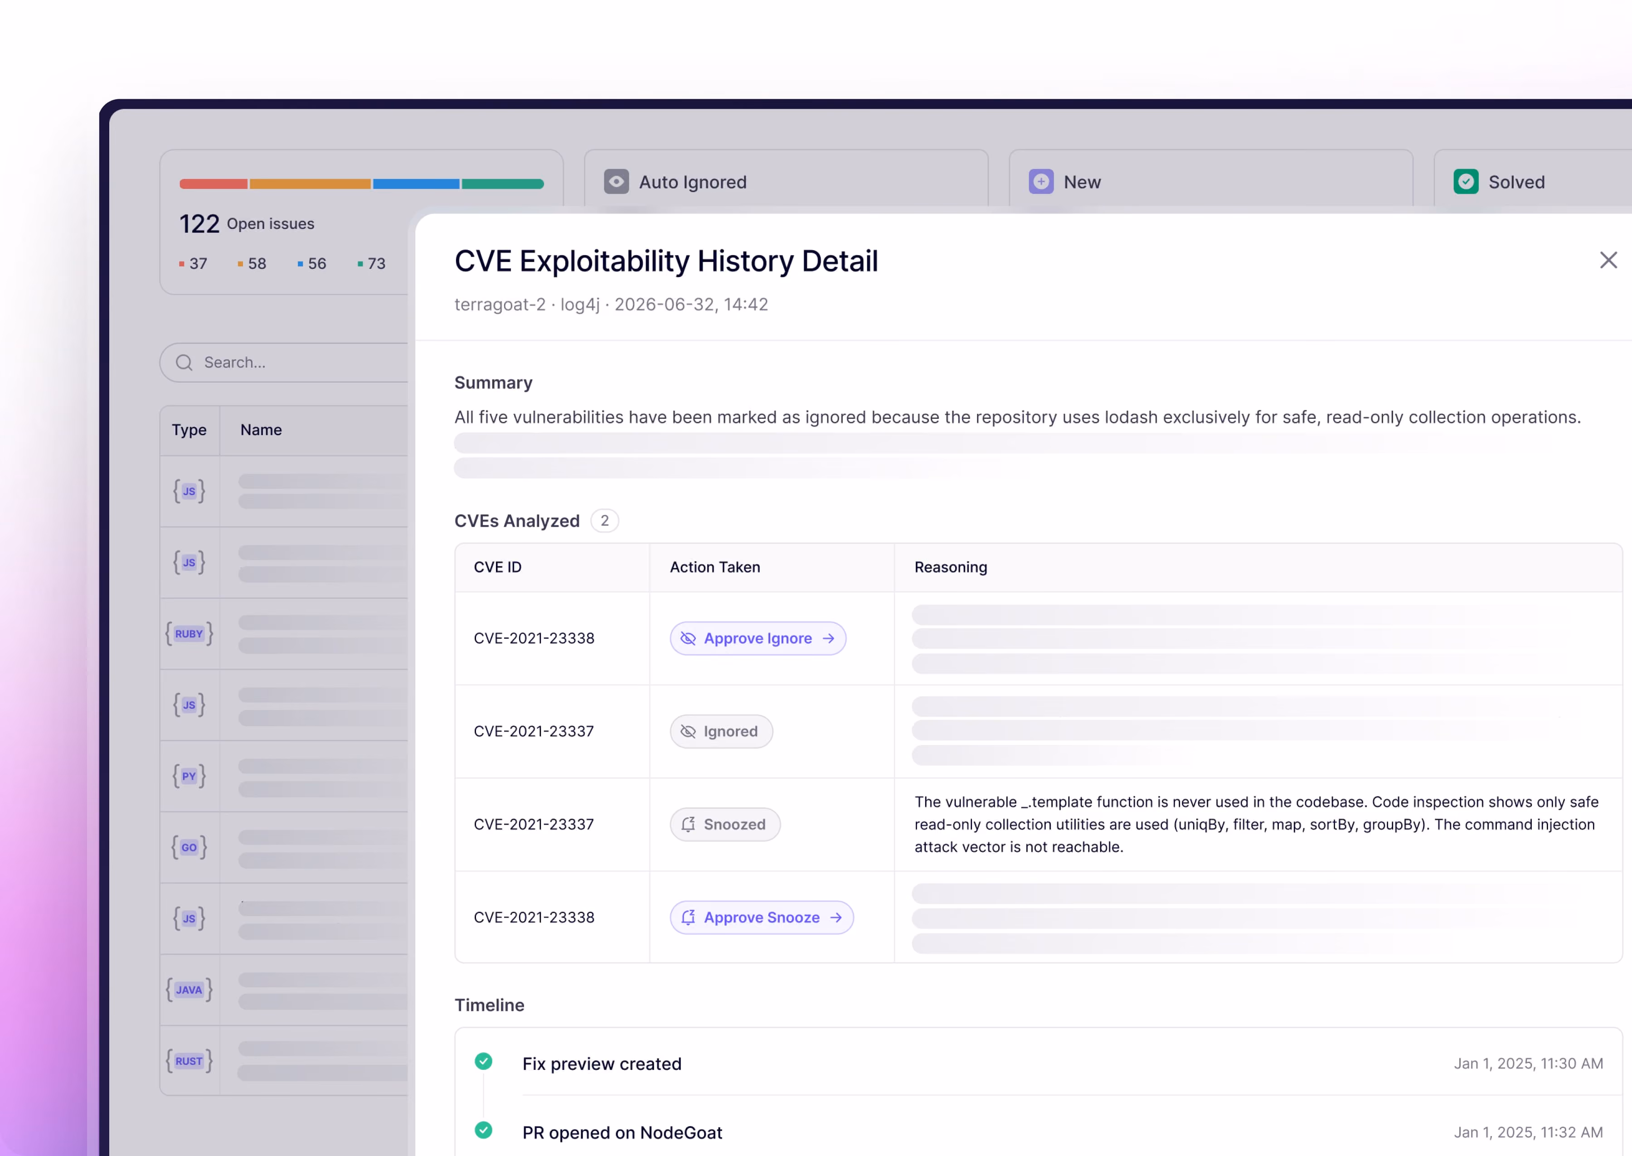Click the Reasoning column header

pyautogui.click(x=950, y=567)
